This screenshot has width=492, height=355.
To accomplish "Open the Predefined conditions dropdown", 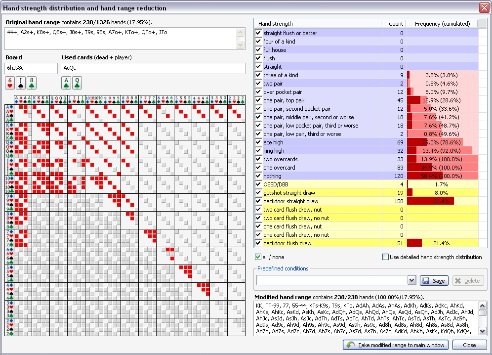I will click(411, 280).
